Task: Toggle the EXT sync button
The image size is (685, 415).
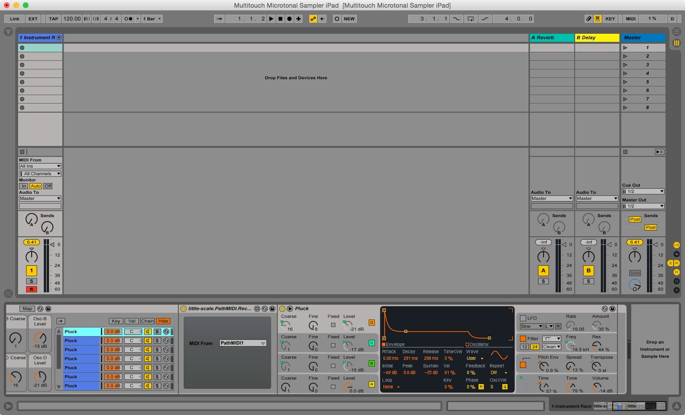Action: [33, 19]
